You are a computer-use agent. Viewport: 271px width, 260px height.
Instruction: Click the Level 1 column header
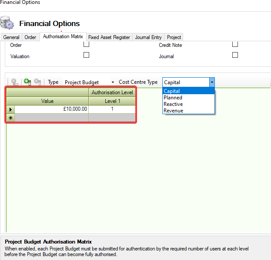click(112, 101)
